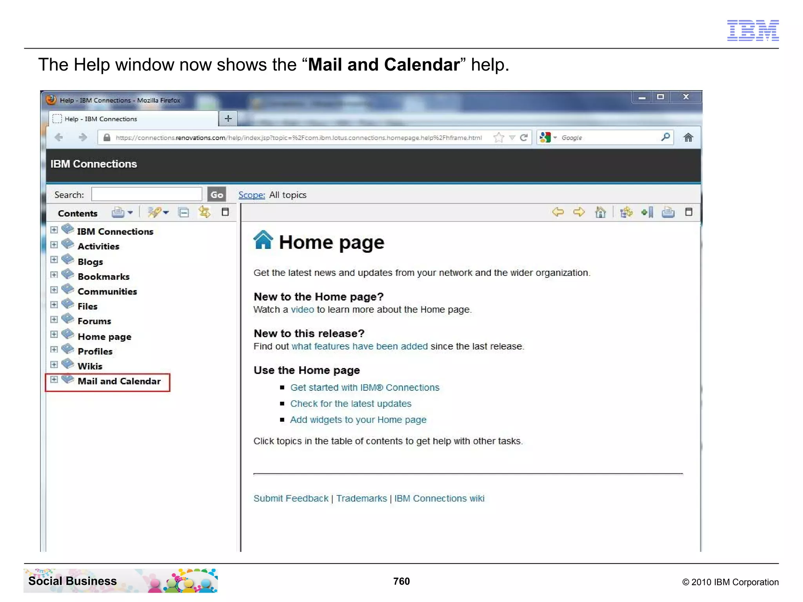This screenshot has width=803, height=602.
Task: Click the link with contents sync icon
Action: click(204, 212)
